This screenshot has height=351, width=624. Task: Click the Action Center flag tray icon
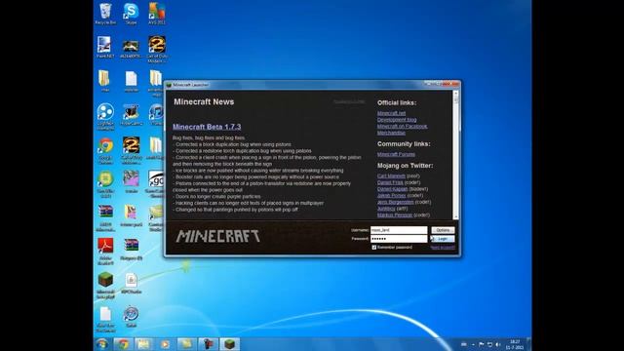click(x=481, y=344)
